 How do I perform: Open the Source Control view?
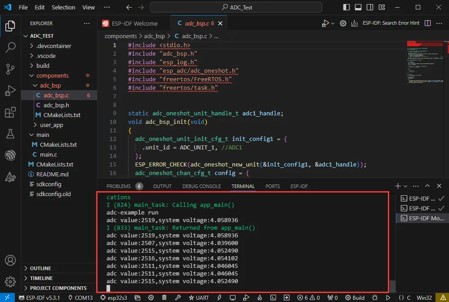point(10,69)
